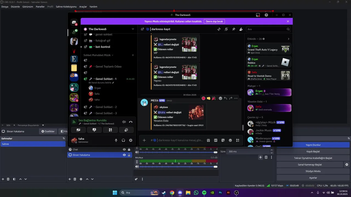Screen dimensions: 351x197
Task: Adjust the Mic/Aux volume slider
Action: (x=178, y=167)
